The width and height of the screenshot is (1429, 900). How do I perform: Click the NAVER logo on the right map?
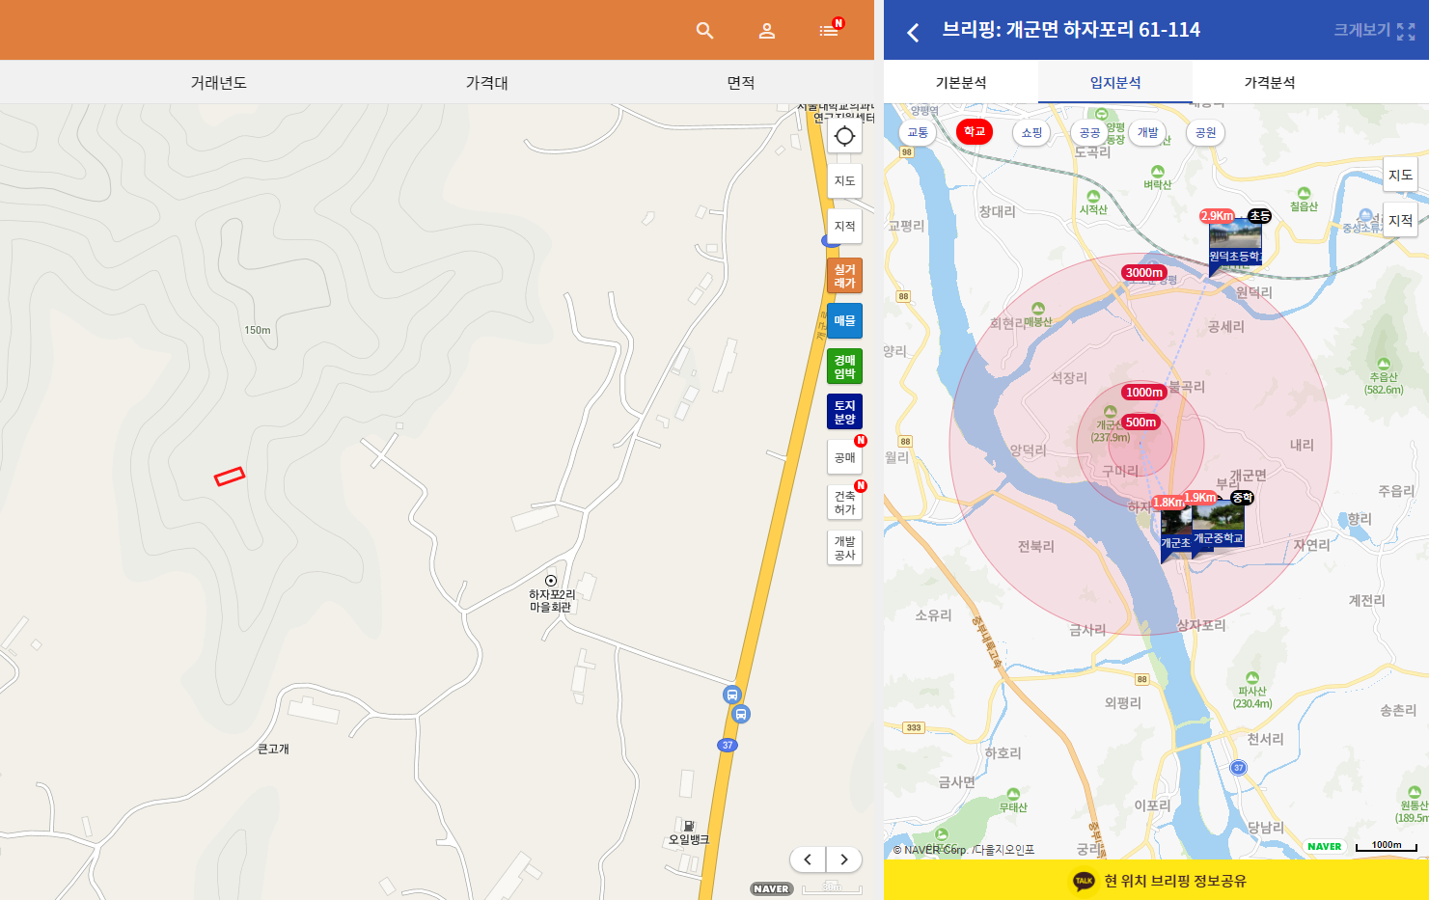tap(1324, 846)
